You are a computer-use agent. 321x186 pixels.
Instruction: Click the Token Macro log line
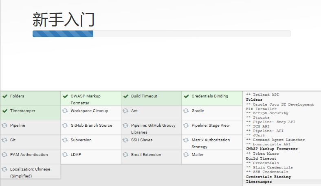point(262,154)
